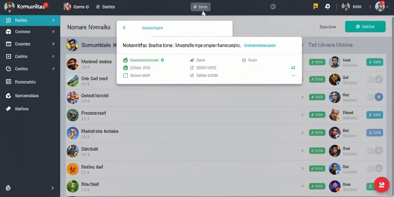The image size is (394, 197).
Task: Click the yellow flag icon in top bar
Action: [x=316, y=7]
